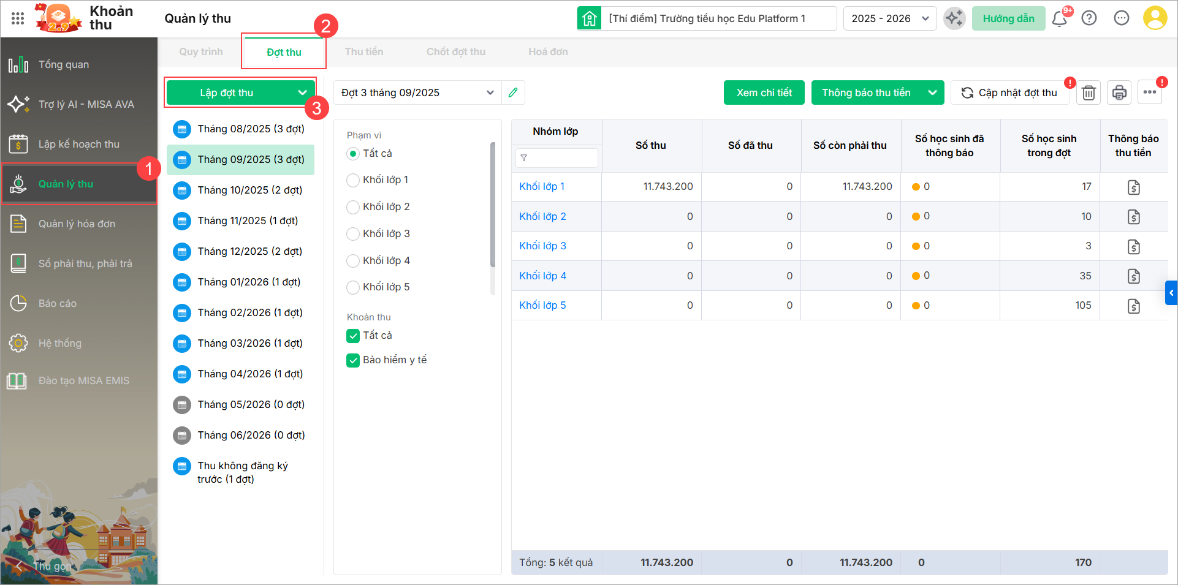1178x585 pixels.
Task: Switch to the Thu tiền tab
Action: pos(363,52)
